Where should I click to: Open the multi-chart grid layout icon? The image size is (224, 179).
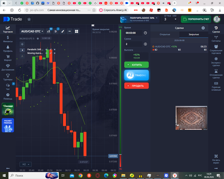[x=77, y=31]
